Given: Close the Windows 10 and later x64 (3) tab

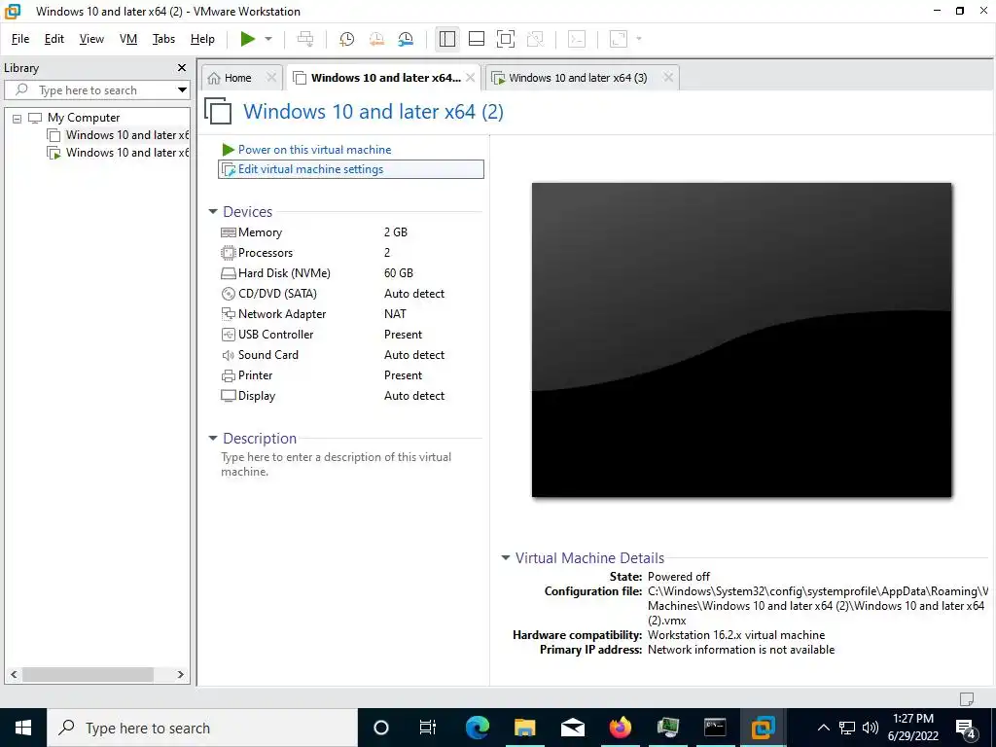Looking at the screenshot, I should (668, 78).
